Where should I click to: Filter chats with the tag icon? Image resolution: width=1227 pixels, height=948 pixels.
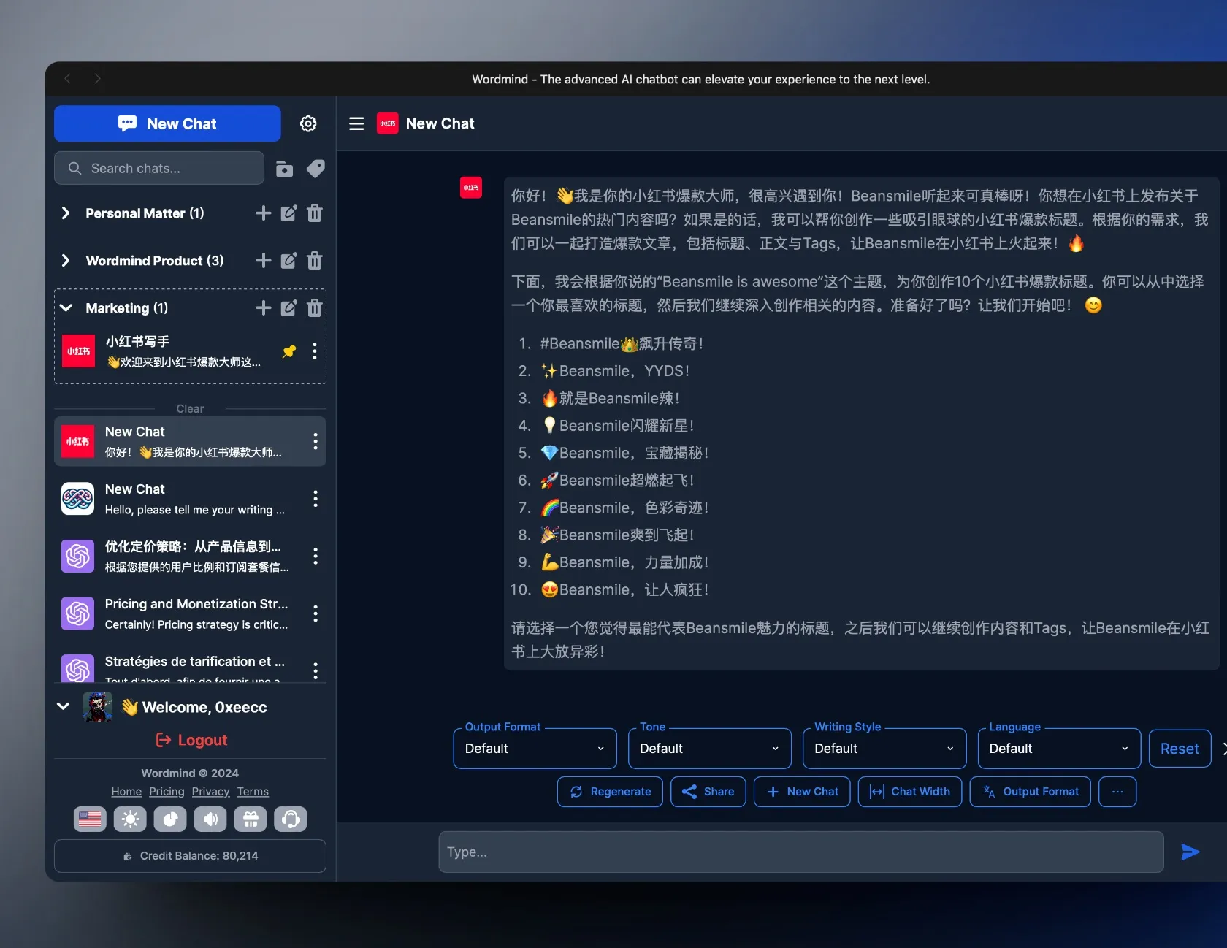point(316,168)
